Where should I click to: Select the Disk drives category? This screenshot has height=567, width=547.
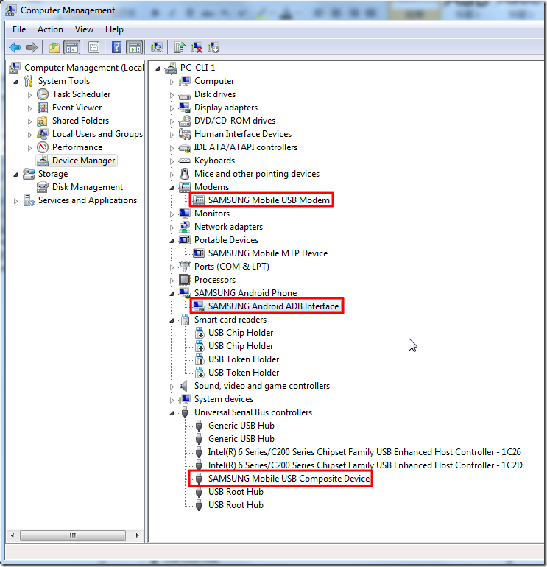[215, 94]
